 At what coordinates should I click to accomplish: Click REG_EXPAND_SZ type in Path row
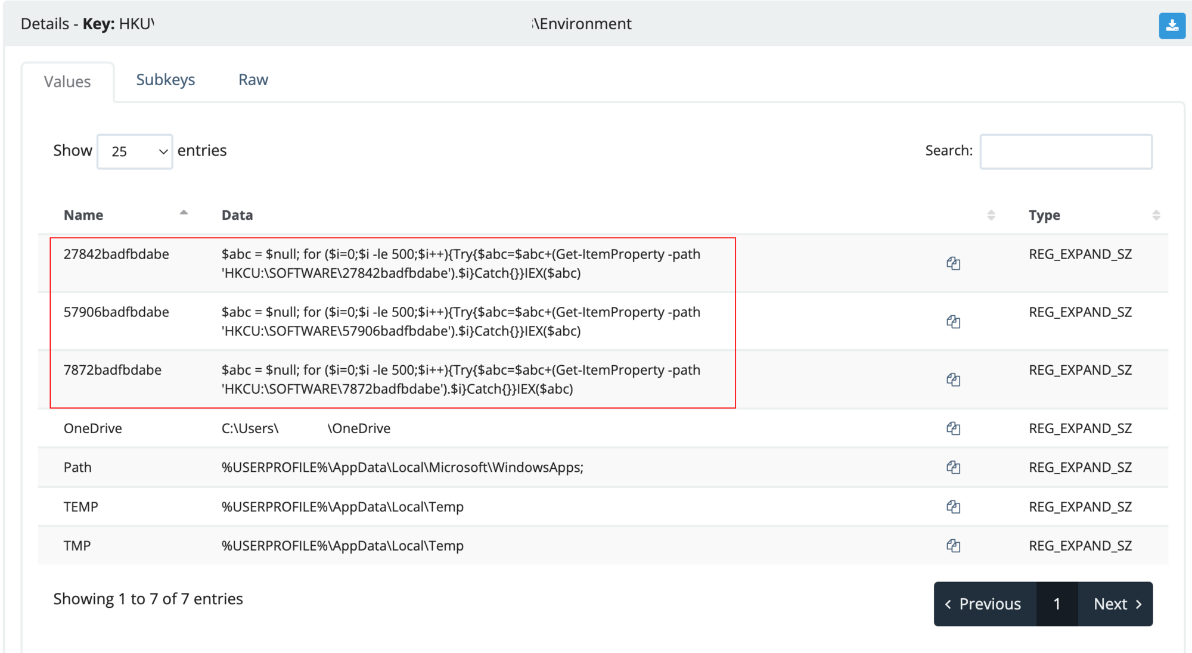1080,467
